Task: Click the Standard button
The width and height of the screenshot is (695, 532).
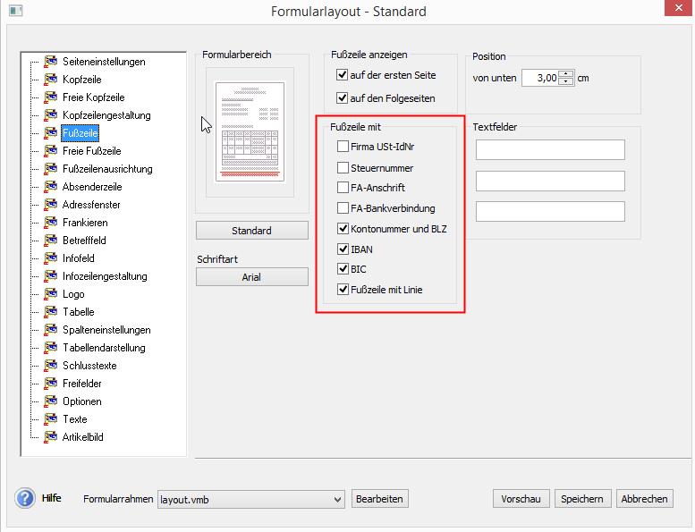Action: click(x=251, y=231)
